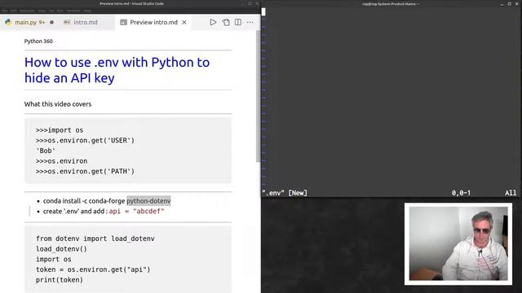This screenshot has height=293, width=522.
Task: Click the unsaved dot on main.py tab
Action: click(51, 22)
